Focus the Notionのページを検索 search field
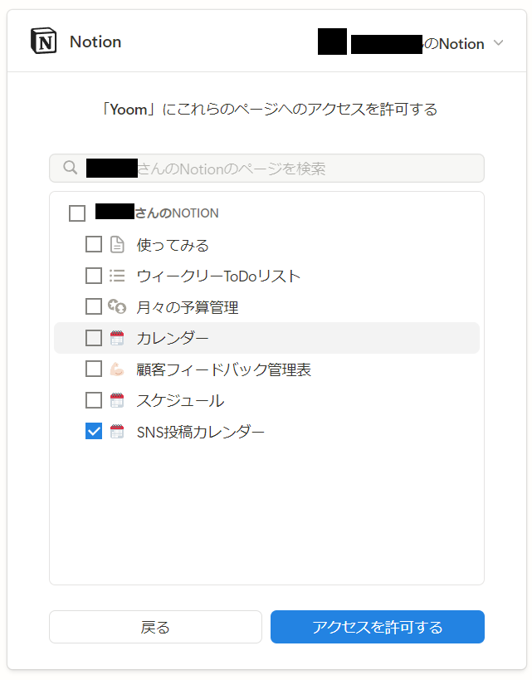This screenshot has width=532, height=680. coord(282,169)
